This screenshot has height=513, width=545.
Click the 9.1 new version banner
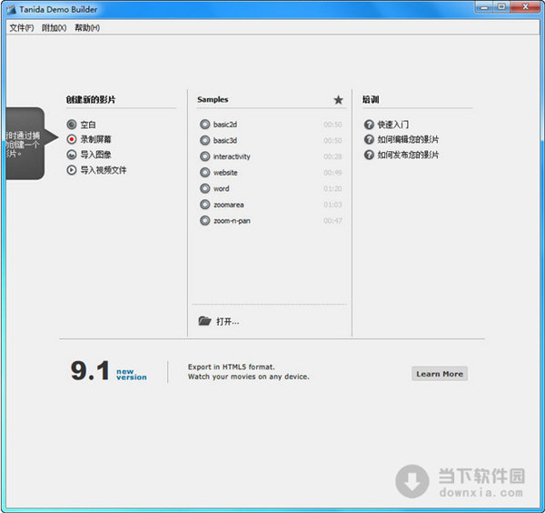tap(109, 371)
